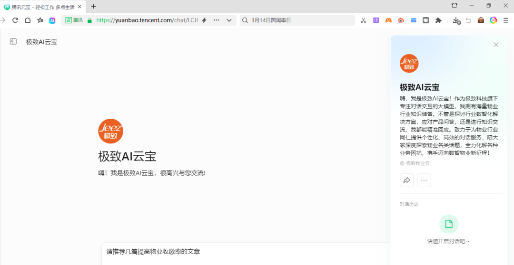514x265 pixels.
Task: Open a new tab with plus button
Action: coord(93,6)
